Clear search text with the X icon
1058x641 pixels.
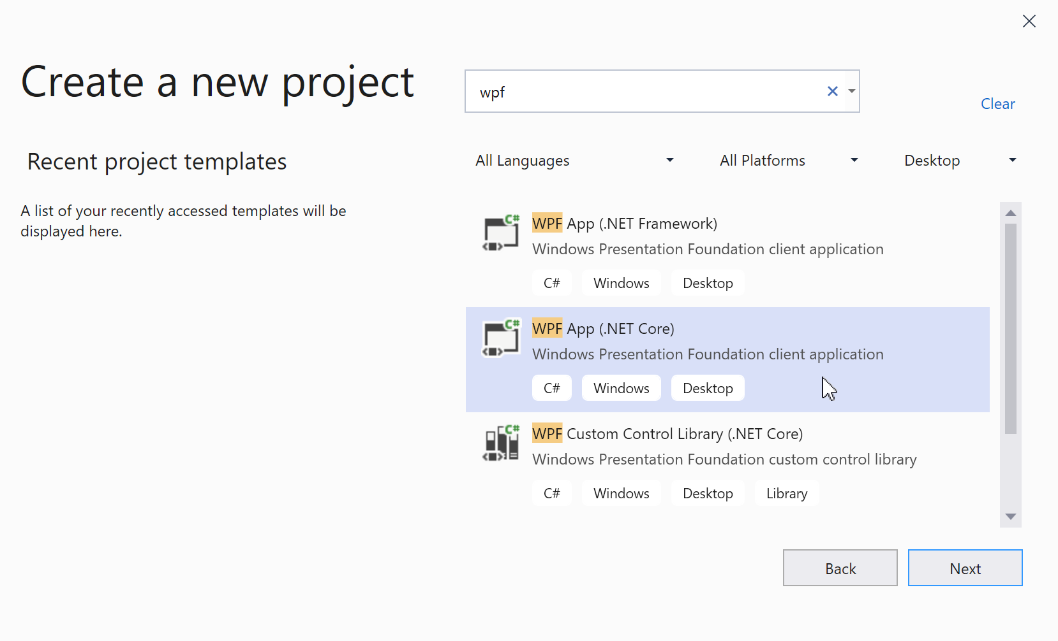(x=832, y=92)
